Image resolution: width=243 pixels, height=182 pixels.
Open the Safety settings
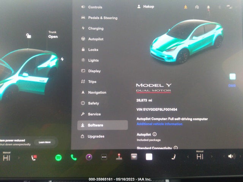[90, 103]
